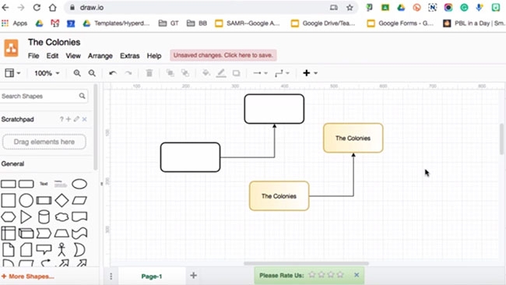
Task: Select the Rectangle shape in General
Action: pos(9,185)
